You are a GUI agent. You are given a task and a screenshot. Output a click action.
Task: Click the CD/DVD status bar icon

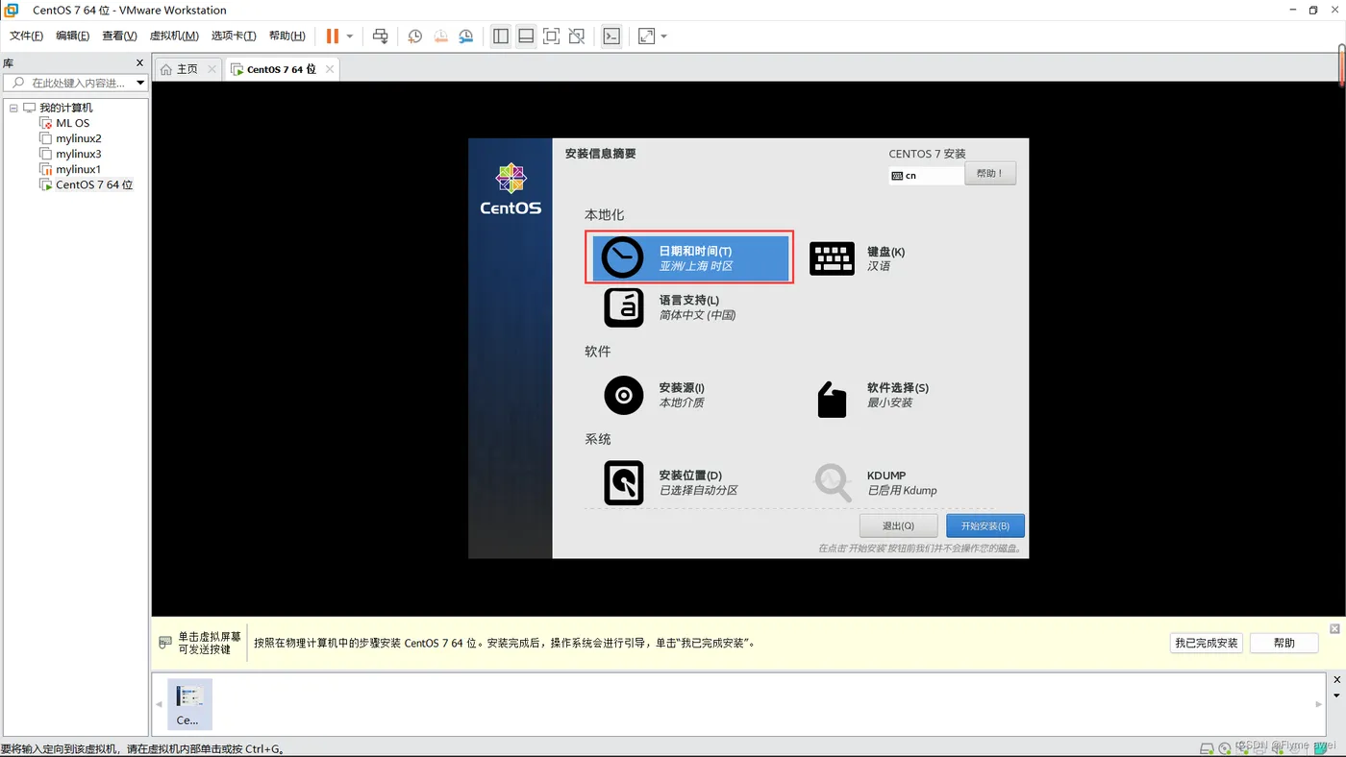coord(1224,748)
